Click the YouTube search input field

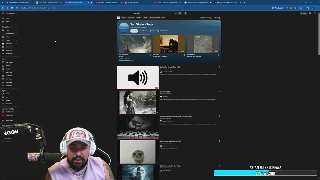[154, 13]
